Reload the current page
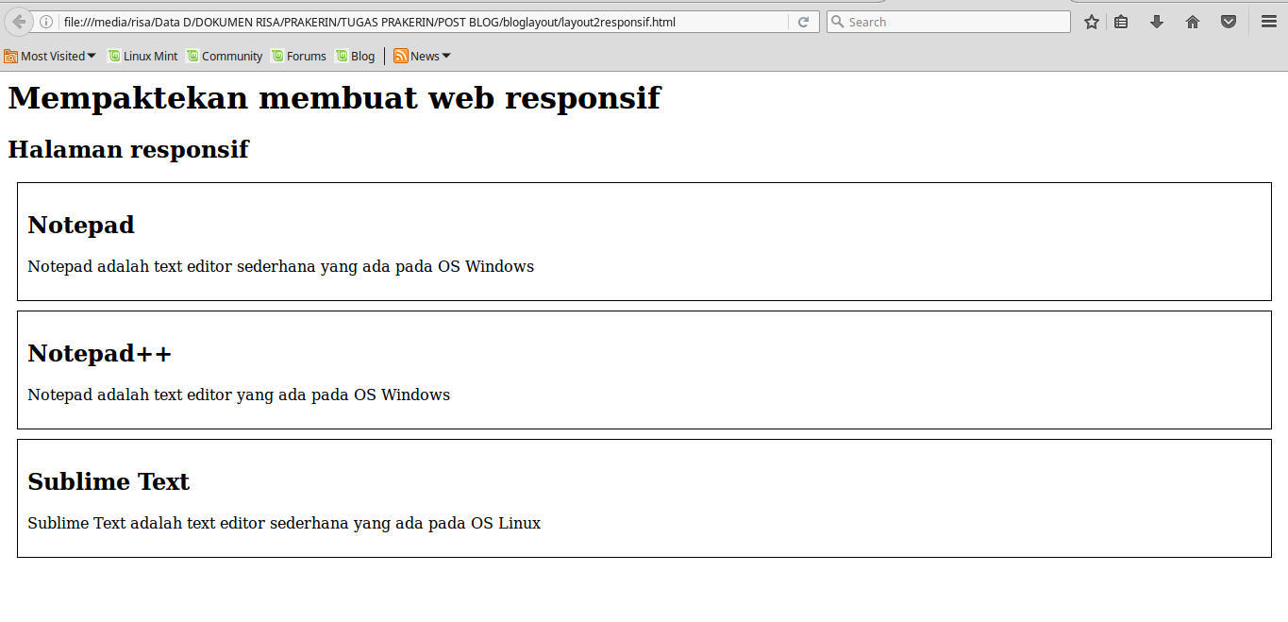The height and width of the screenshot is (622, 1288). click(x=803, y=22)
